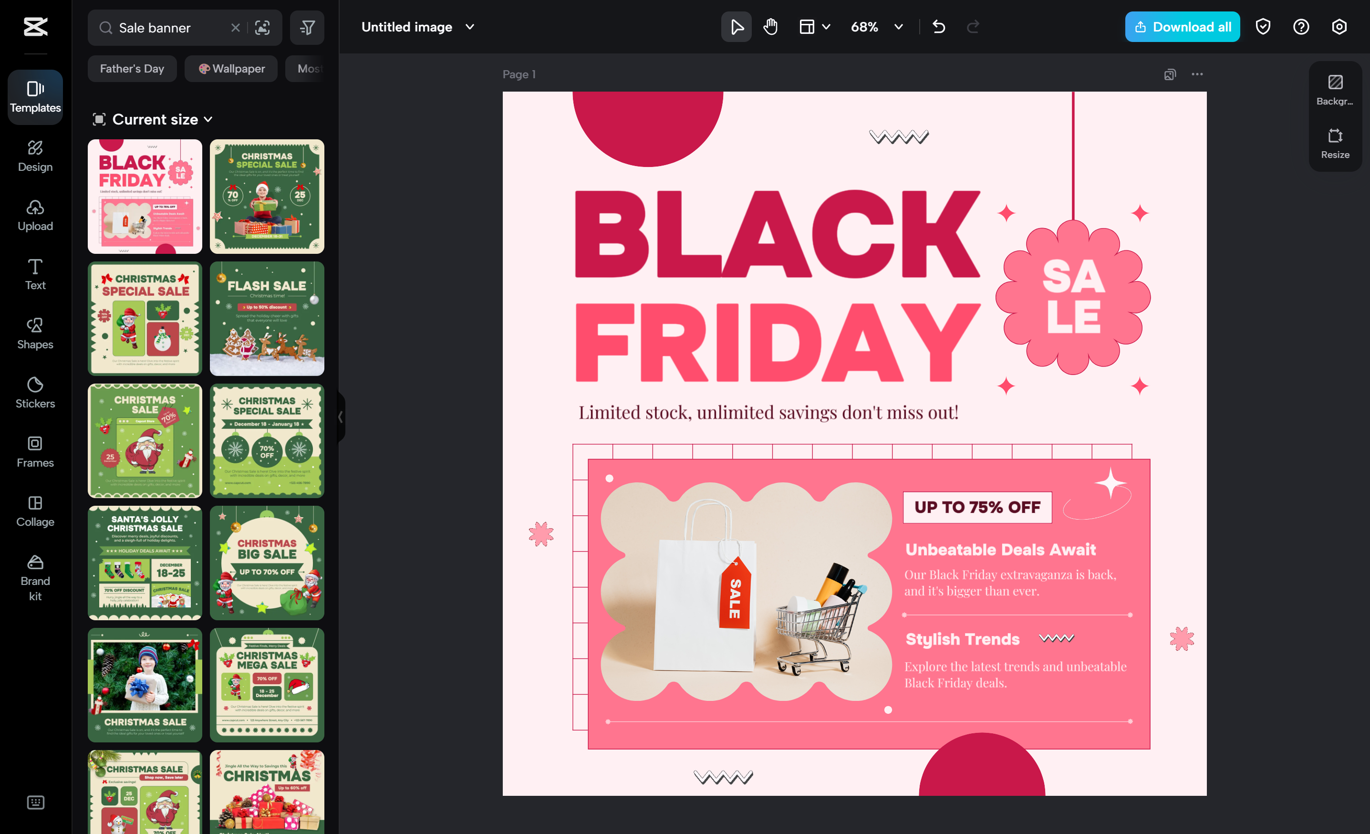This screenshot has height=834, width=1370.
Task: Open the template filter icon
Action: (307, 27)
